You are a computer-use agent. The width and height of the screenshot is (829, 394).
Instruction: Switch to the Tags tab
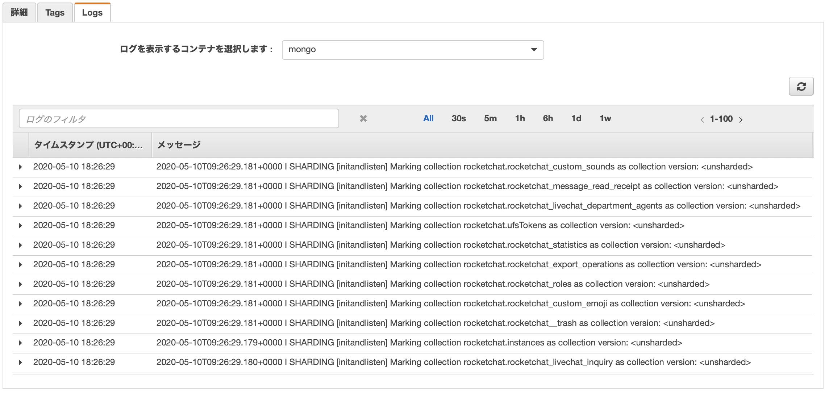pos(55,13)
